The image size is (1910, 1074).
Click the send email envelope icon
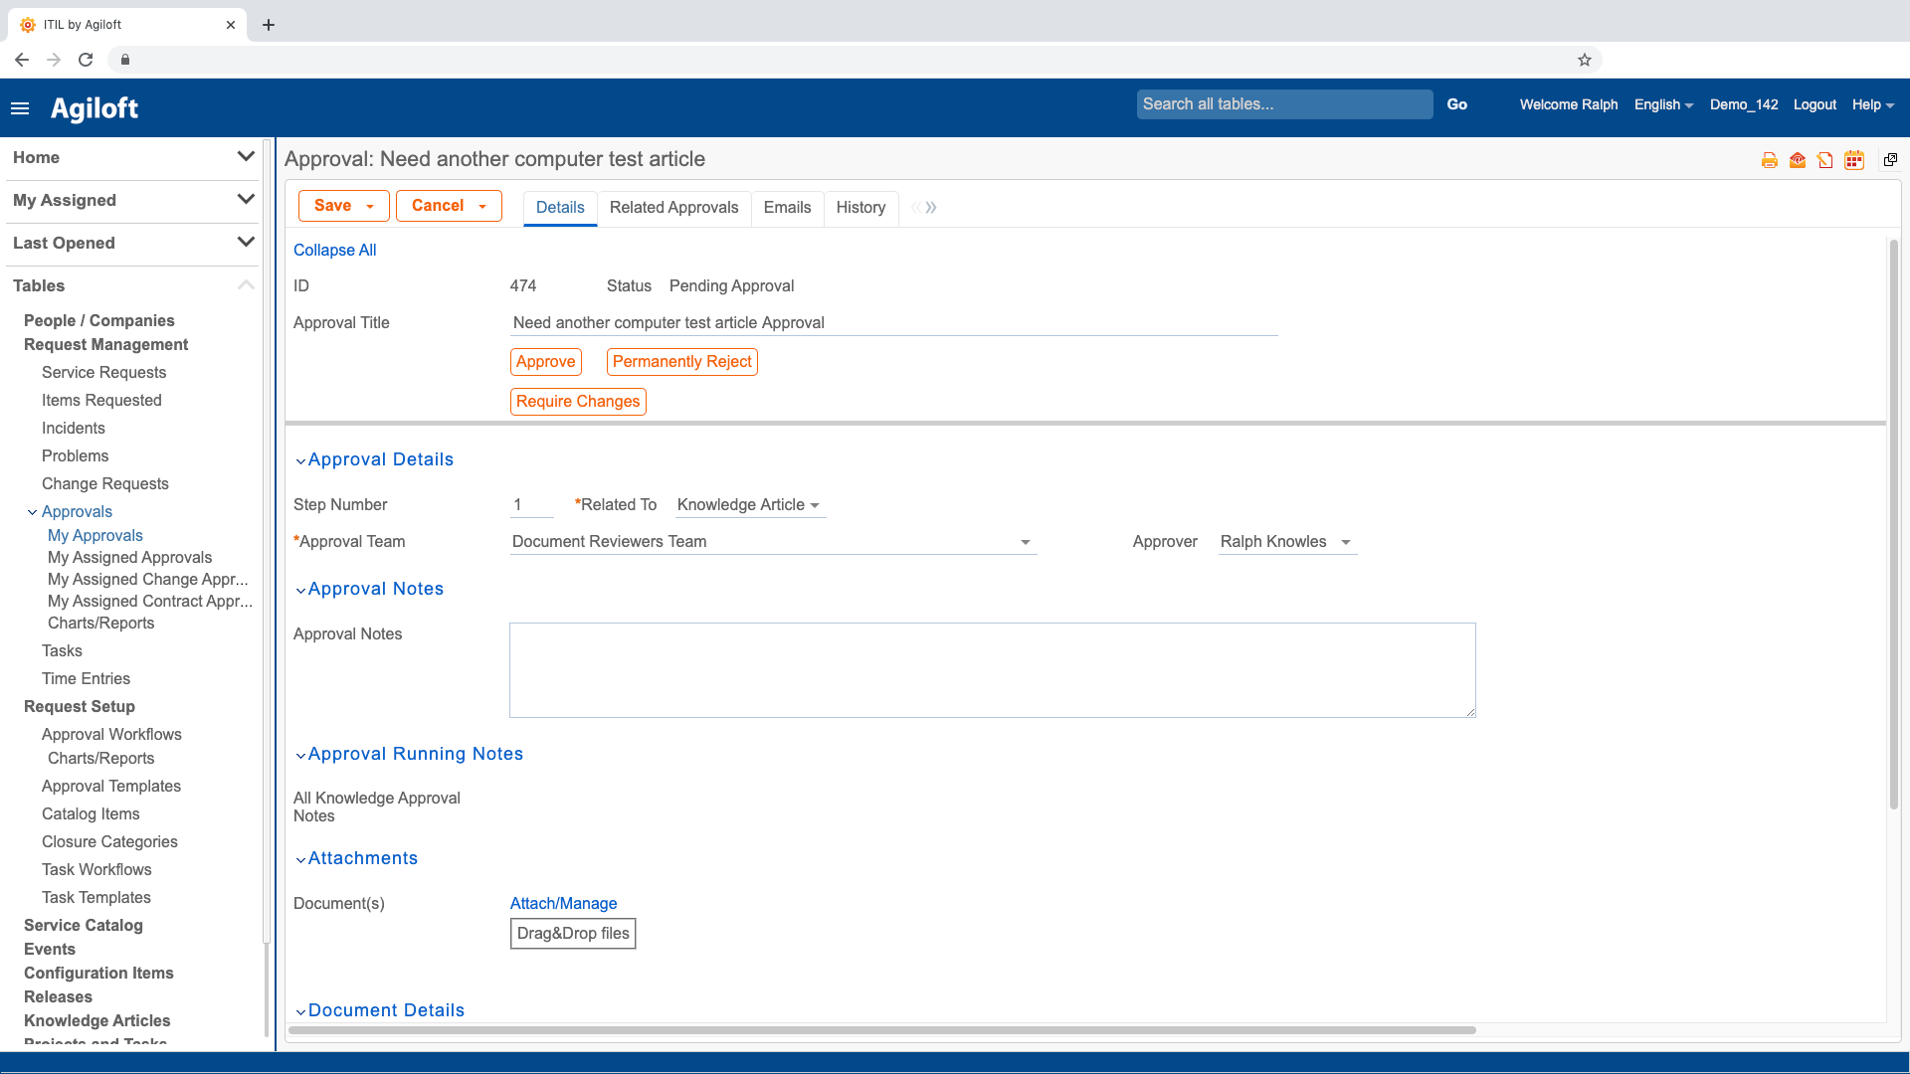pyautogui.click(x=1797, y=160)
